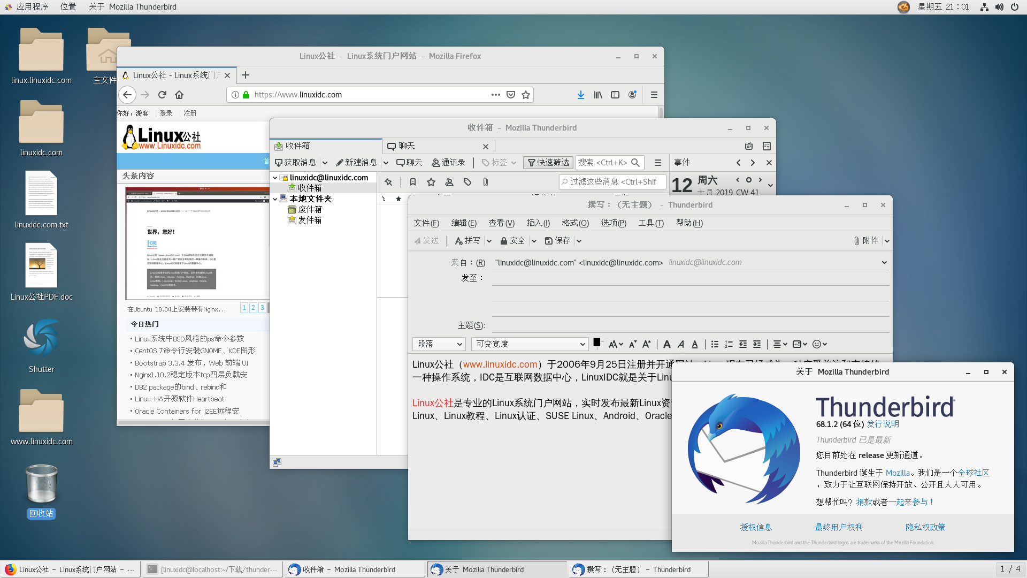1027x578 pixels.
Task: Toggle the unread messages quick filter
Action: 413,182
